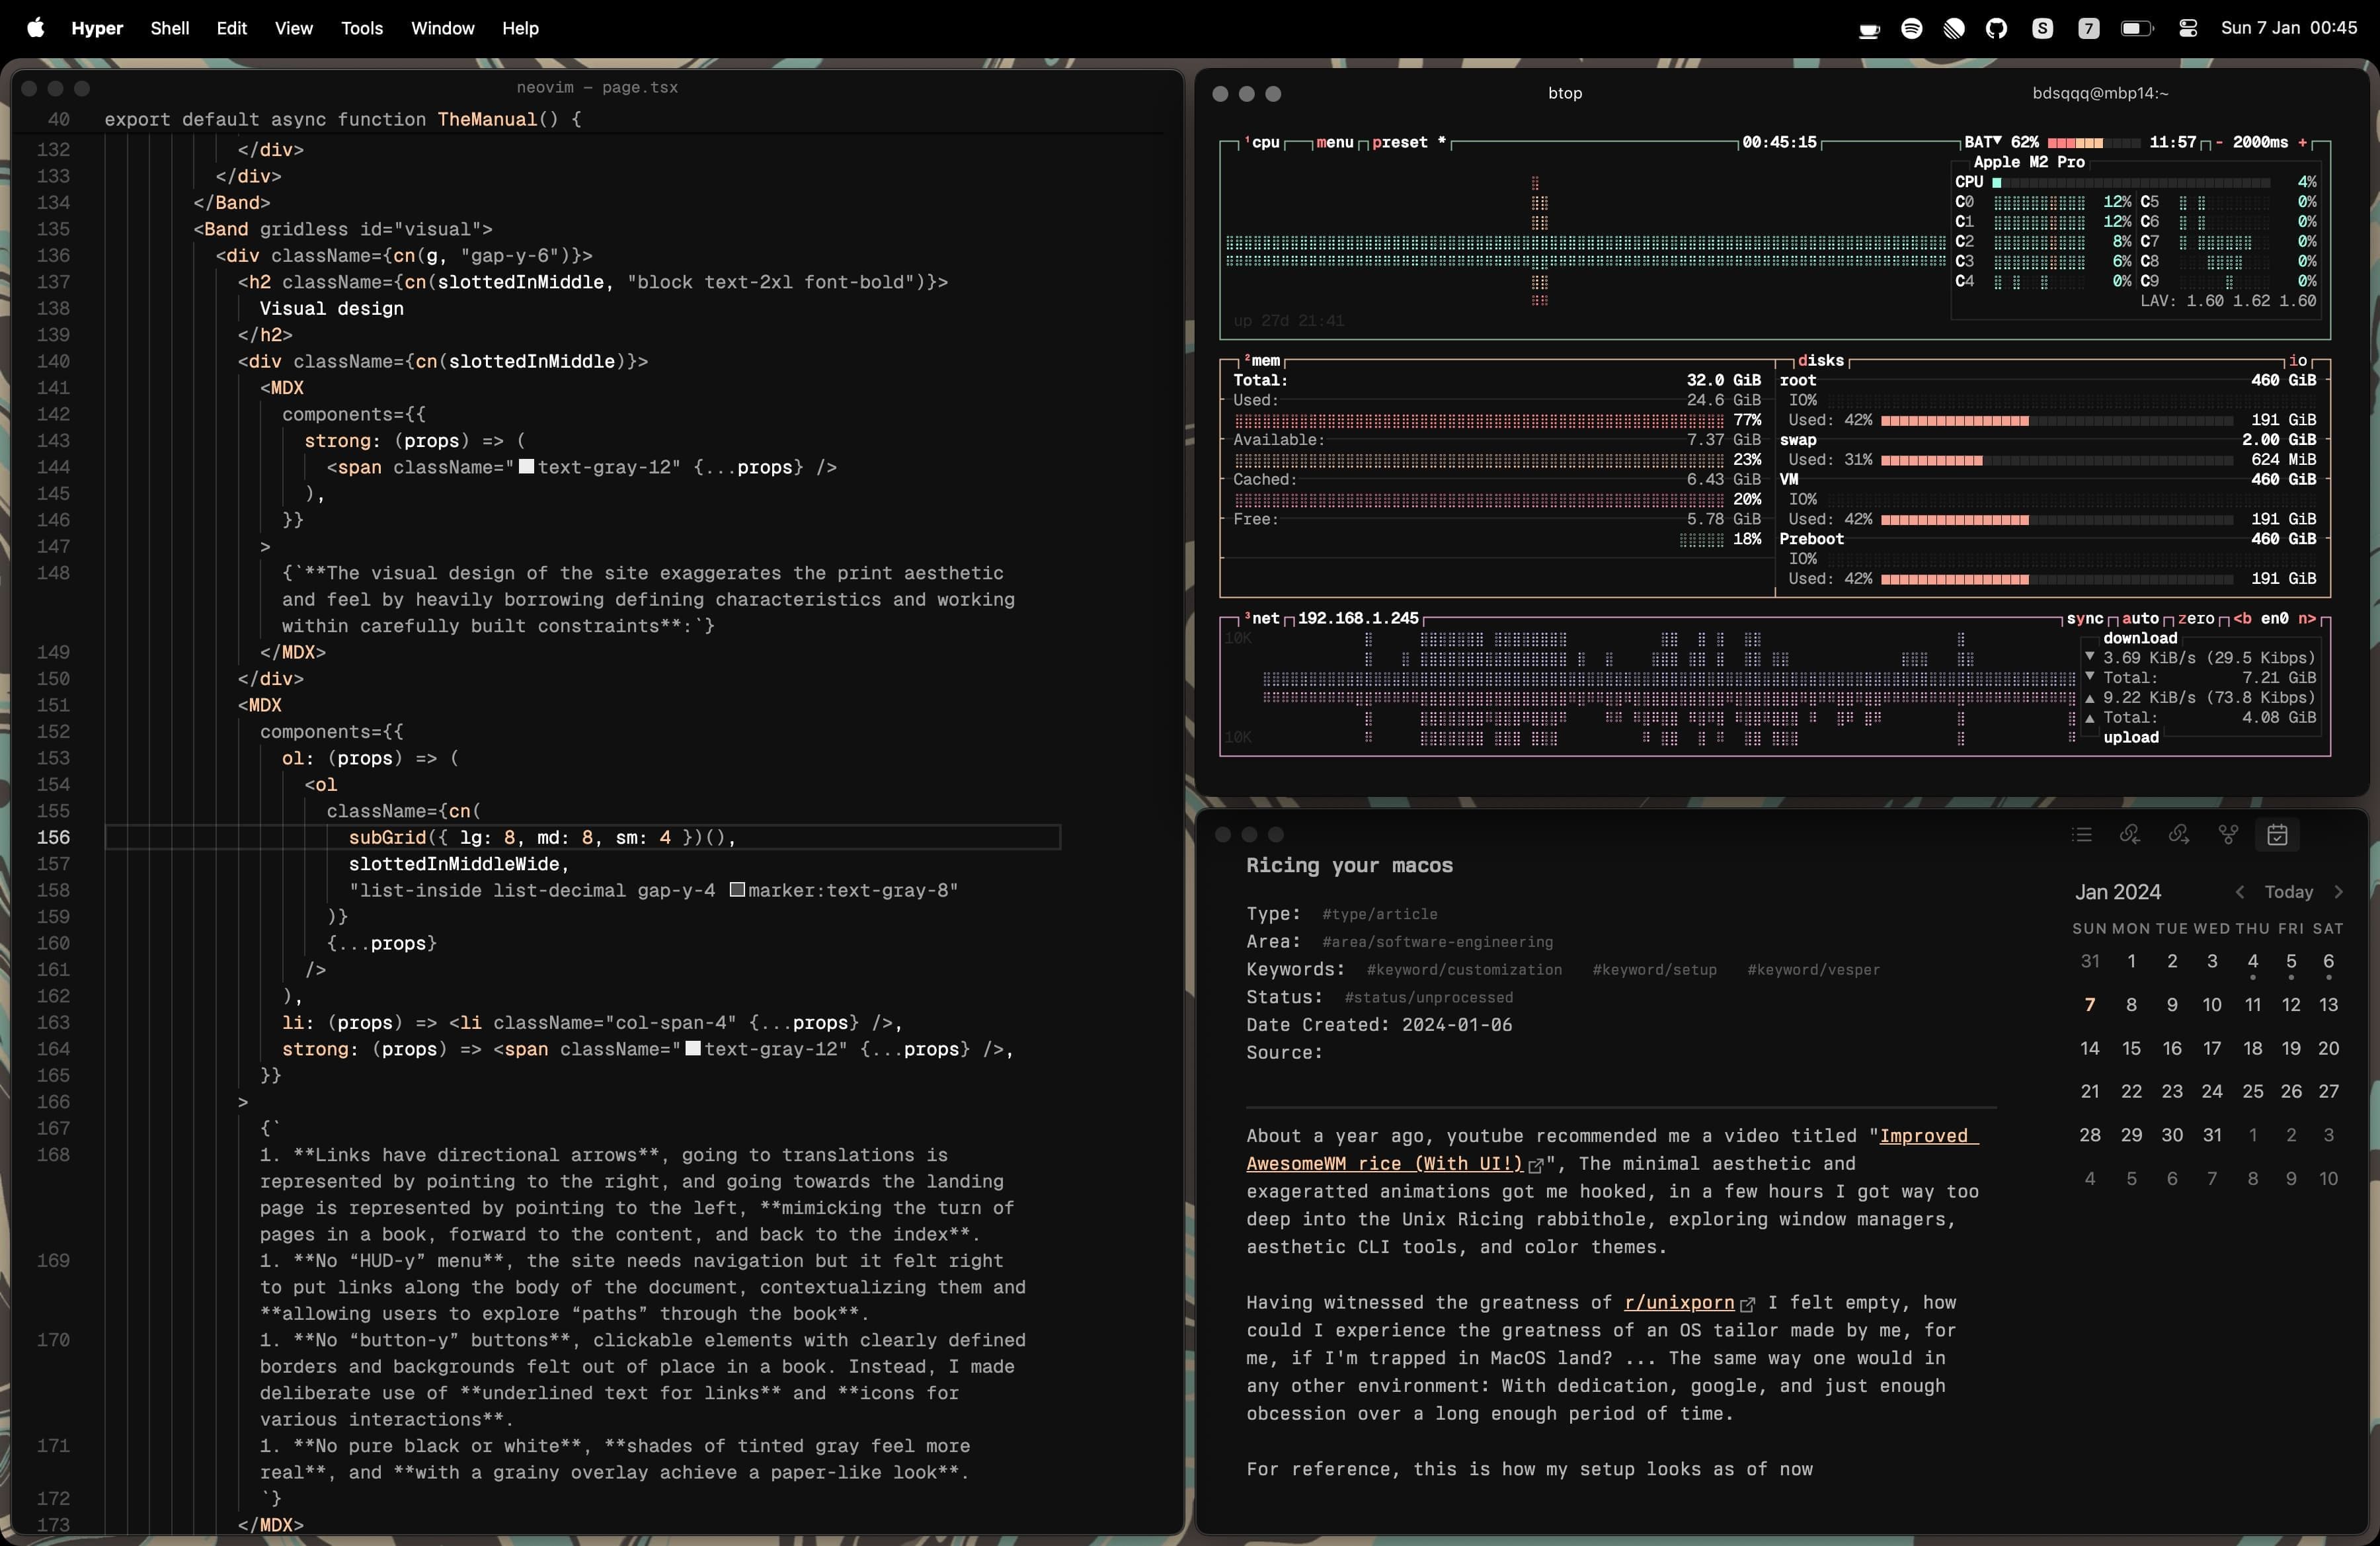Screen dimensions: 2380x1546
Task: Open the document outline icon
Action: coord(2083,836)
